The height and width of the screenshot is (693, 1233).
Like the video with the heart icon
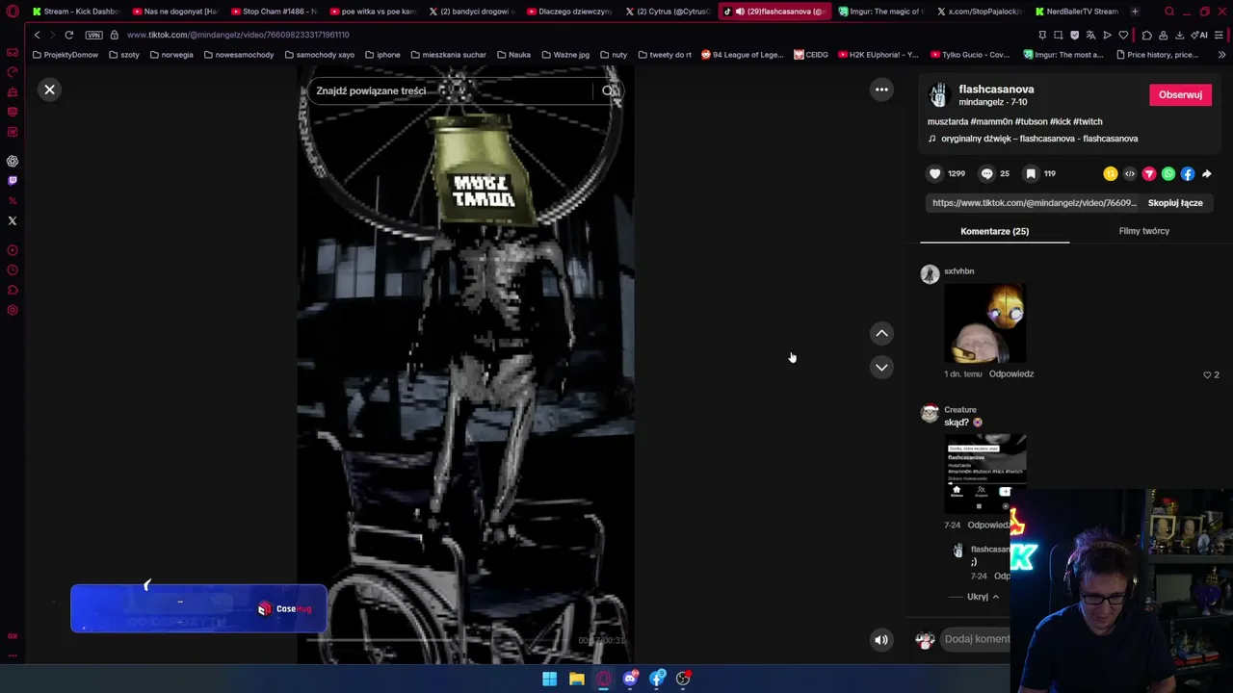pos(934,173)
